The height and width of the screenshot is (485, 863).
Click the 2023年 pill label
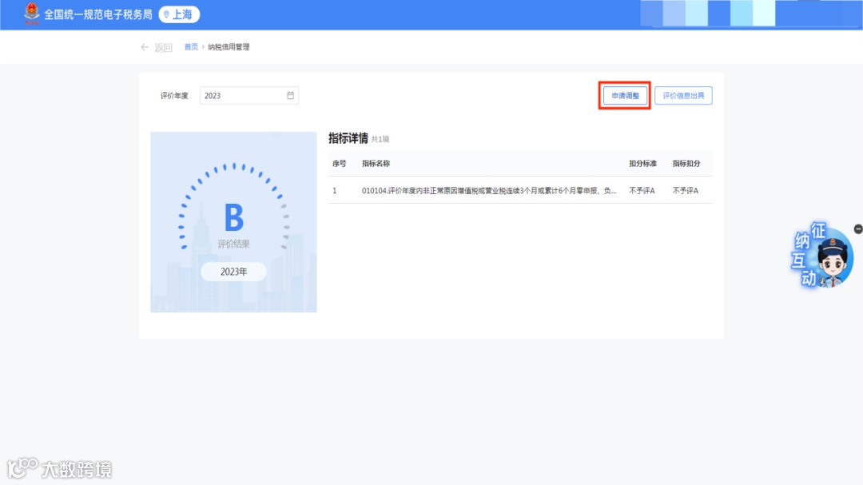(x=233, y=272)
